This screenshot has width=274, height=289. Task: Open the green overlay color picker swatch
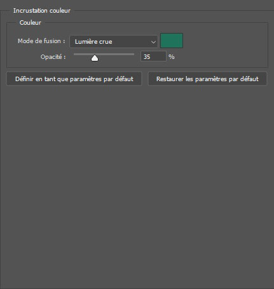[172, 41]
